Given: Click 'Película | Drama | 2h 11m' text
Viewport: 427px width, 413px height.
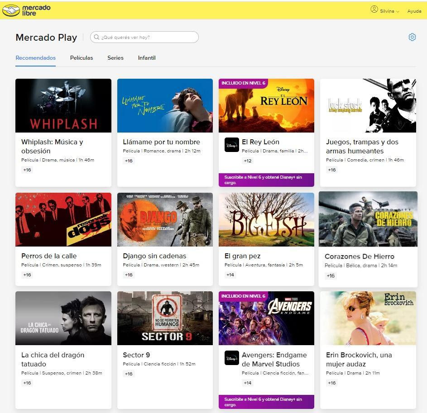Looking at the screenshot, I should pyautogui.click(x=353, y=373).
